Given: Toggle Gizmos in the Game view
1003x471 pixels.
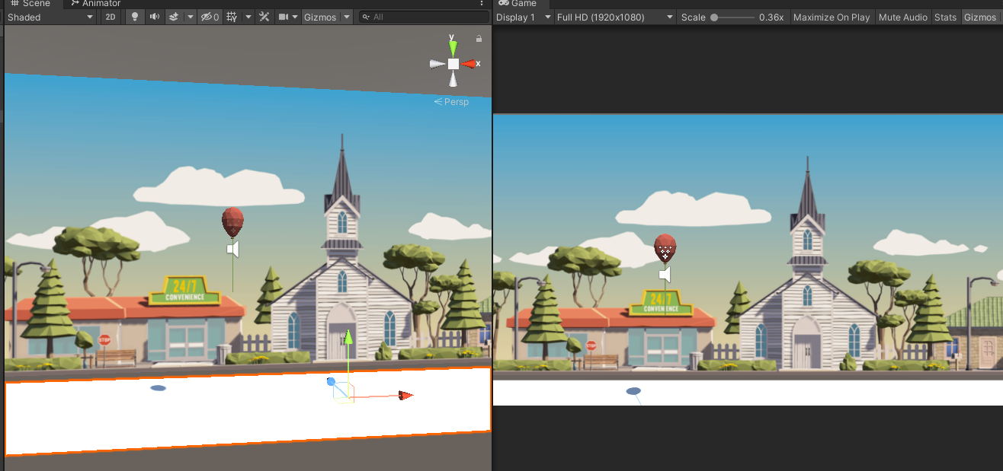Looking at the screenshot, I should 980,17.
